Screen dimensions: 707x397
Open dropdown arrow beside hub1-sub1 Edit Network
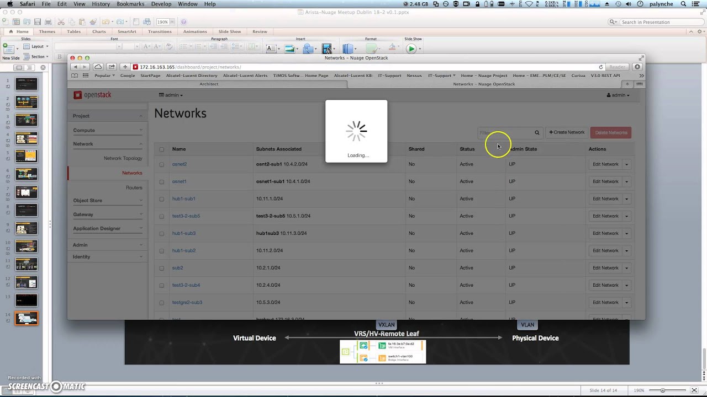tap(626, 198)
